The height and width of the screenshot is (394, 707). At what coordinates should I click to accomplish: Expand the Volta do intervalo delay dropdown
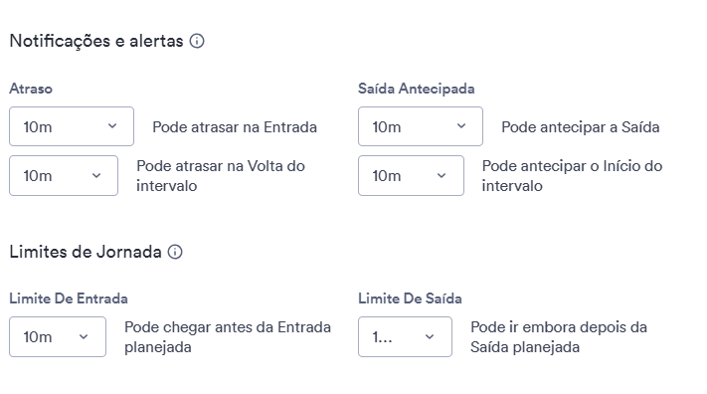(64, 175)
